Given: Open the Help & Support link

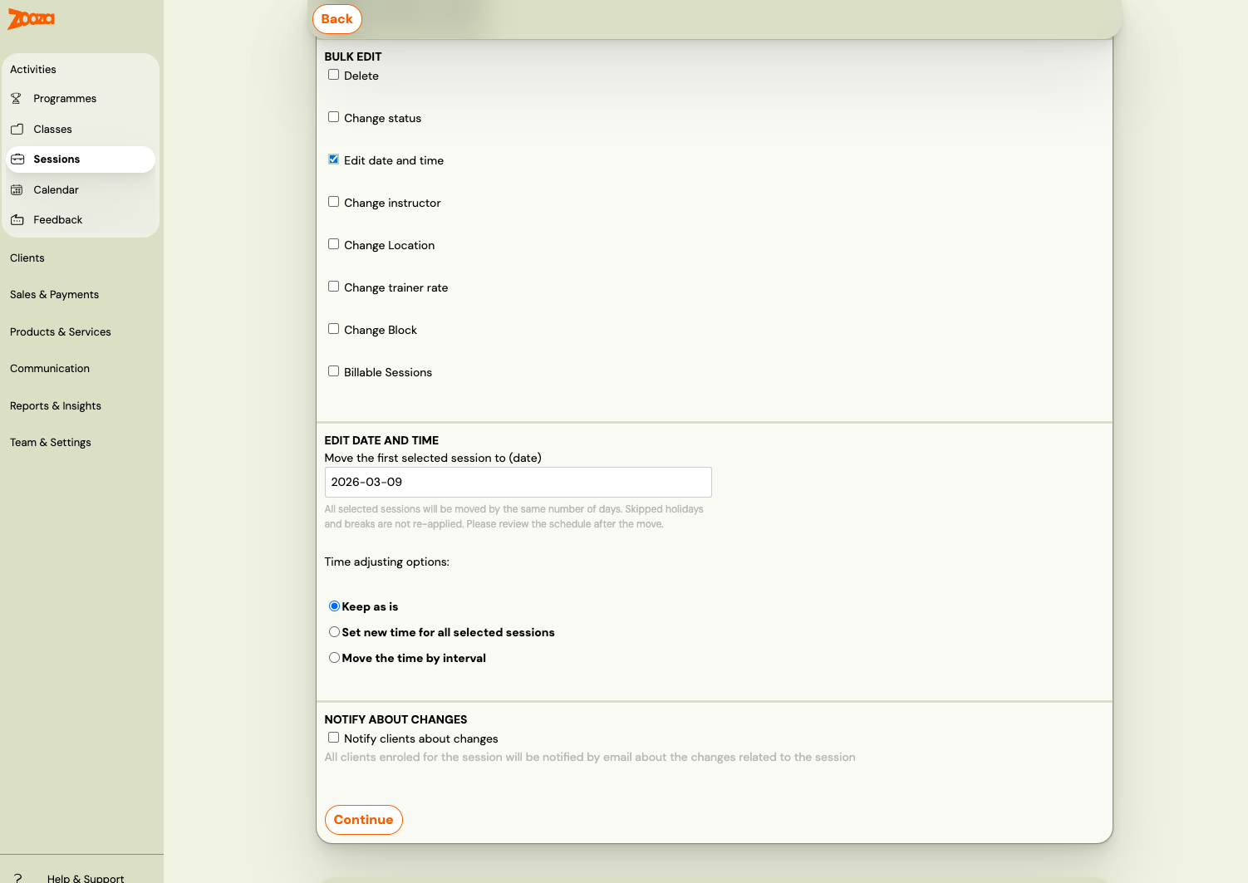Looking at the screenshot, I should [x=86, y=877].
